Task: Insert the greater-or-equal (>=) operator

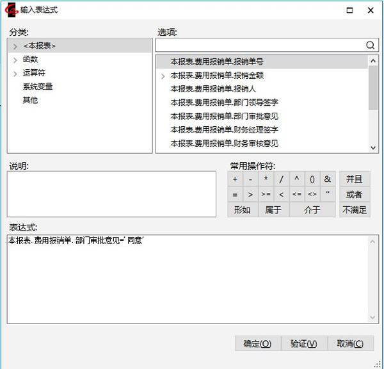Action: pos(266,194)
